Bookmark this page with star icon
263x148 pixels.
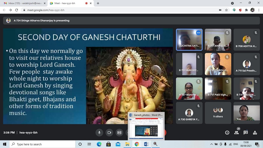tap(226, 10)
